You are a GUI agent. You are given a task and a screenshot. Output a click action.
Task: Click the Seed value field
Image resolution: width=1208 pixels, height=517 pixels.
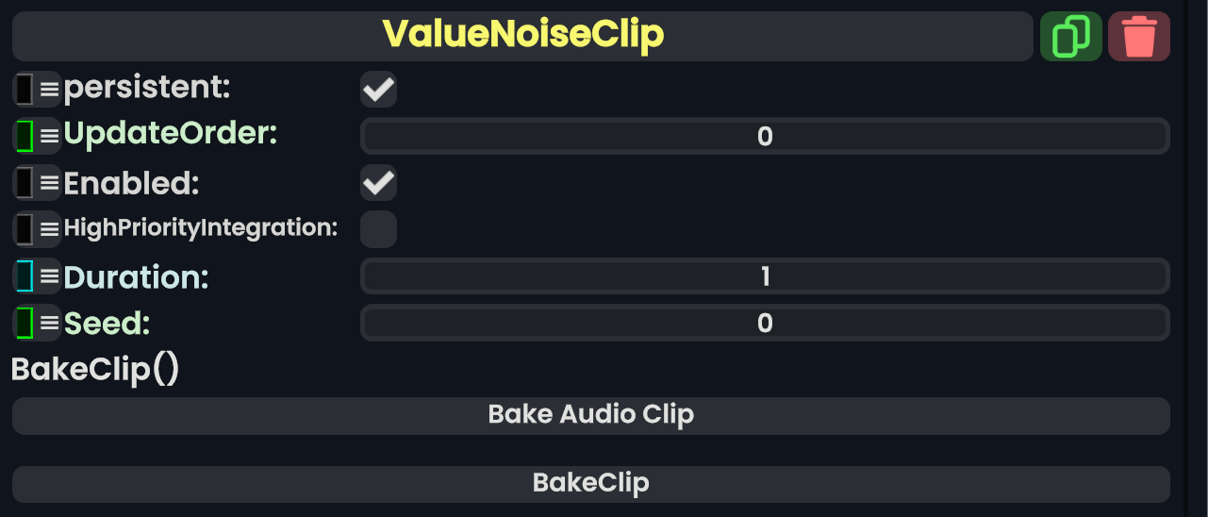coord(765,323)
